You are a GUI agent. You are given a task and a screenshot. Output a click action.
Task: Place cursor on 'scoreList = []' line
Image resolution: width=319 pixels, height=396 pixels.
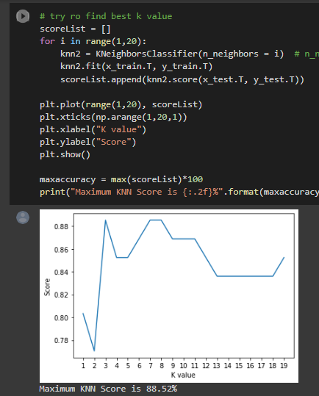click(75, 29)
